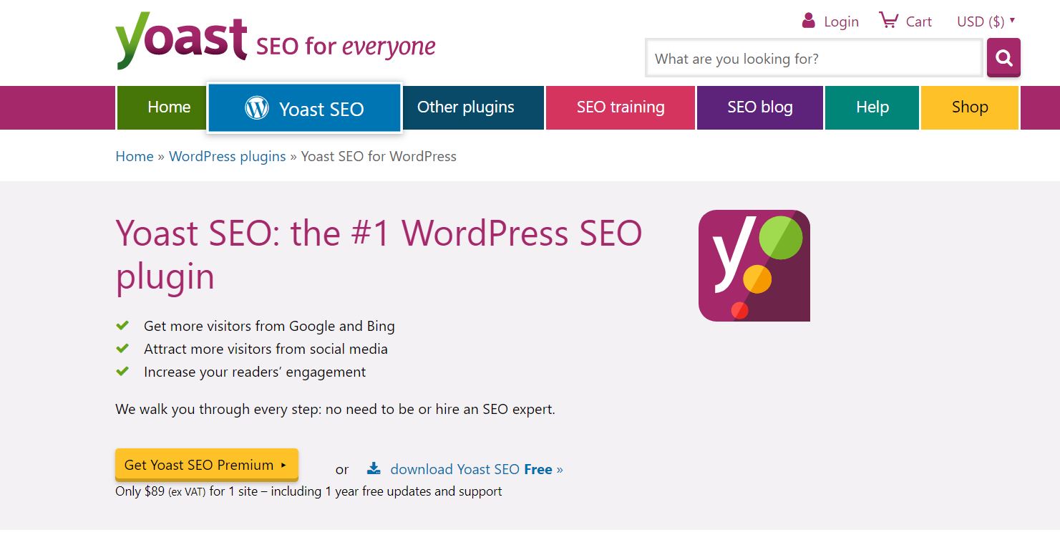The height and width of the screenshot is (535, 1060).
Task: Click the 'SEO for everyone' tagline
Action: point(346,47)
